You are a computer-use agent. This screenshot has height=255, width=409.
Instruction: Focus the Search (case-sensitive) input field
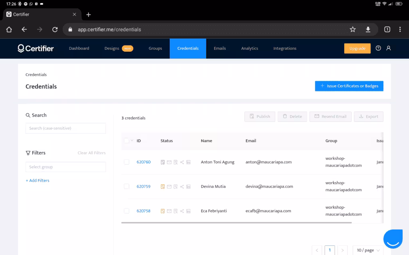pyautogui.click(x=66, y=128)
